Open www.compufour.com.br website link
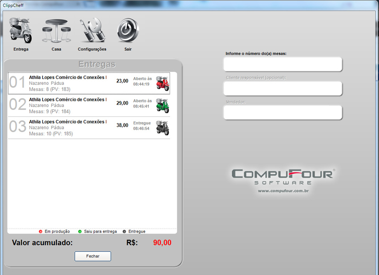The height and width of the screenshot is (275, 379). tap(283, 191)
